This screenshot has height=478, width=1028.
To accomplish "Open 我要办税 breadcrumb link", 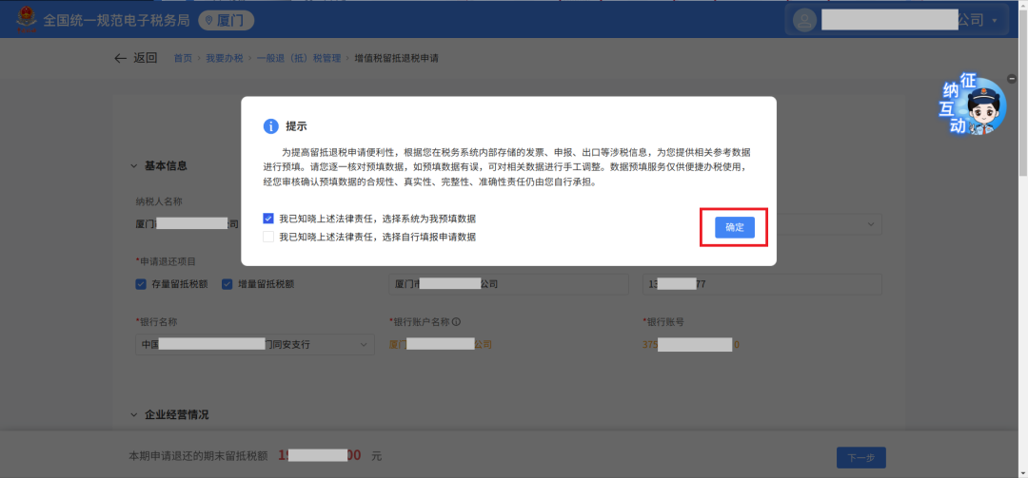I will tap(225, 58).
